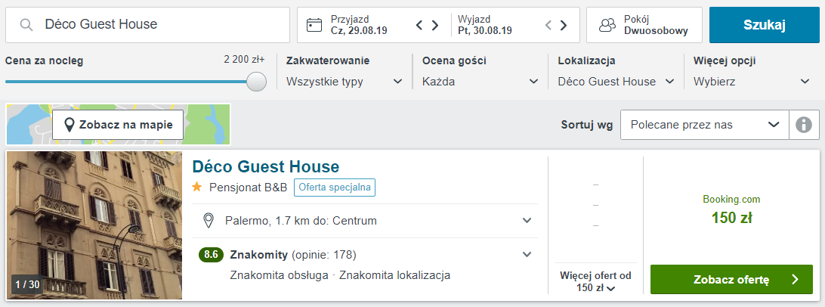Open the arrival date calendar icon
This screenshot has width=825, height=307.
[314, 25]
